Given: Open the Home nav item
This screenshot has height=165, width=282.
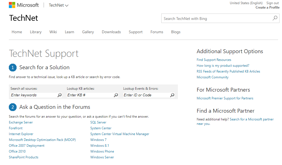Looking at the screenshot, I should coord(17,32).
